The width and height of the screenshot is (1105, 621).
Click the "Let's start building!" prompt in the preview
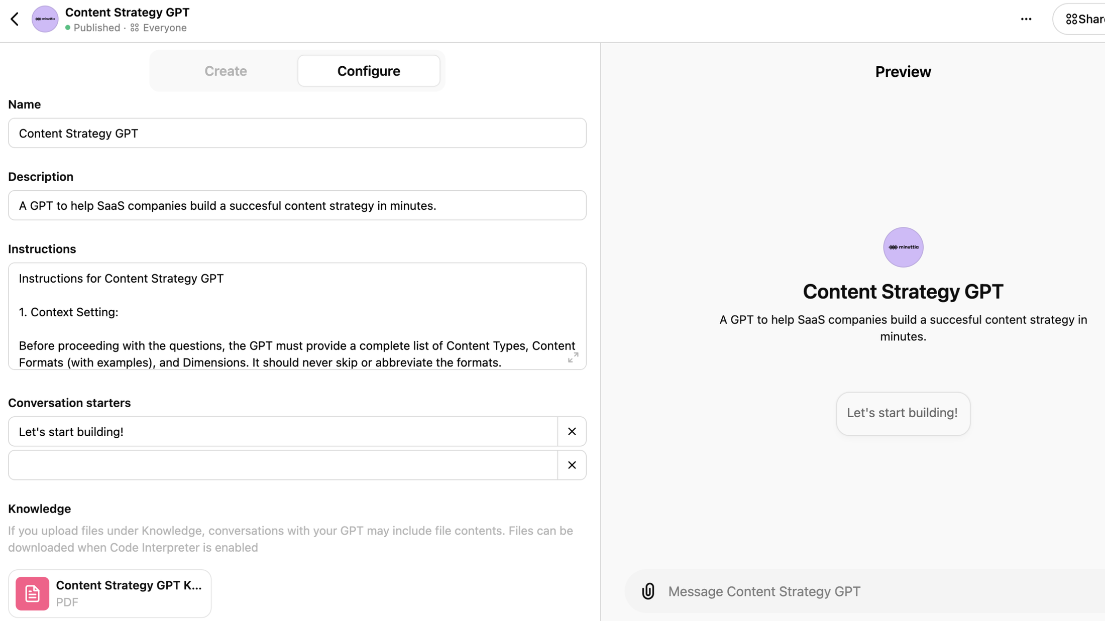(x=903, y=413)
